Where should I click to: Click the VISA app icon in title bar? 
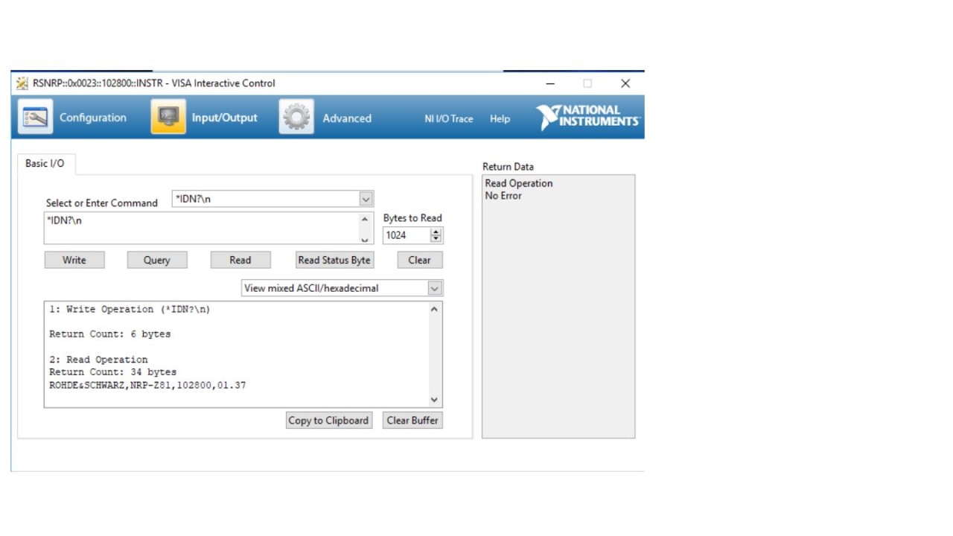tap(22, 83)
